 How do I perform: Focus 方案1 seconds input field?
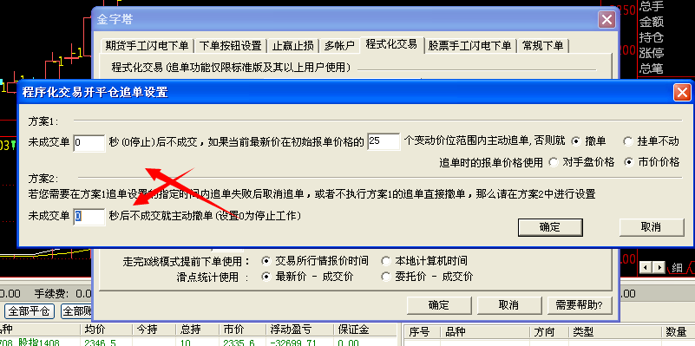[x=89, y=142]
